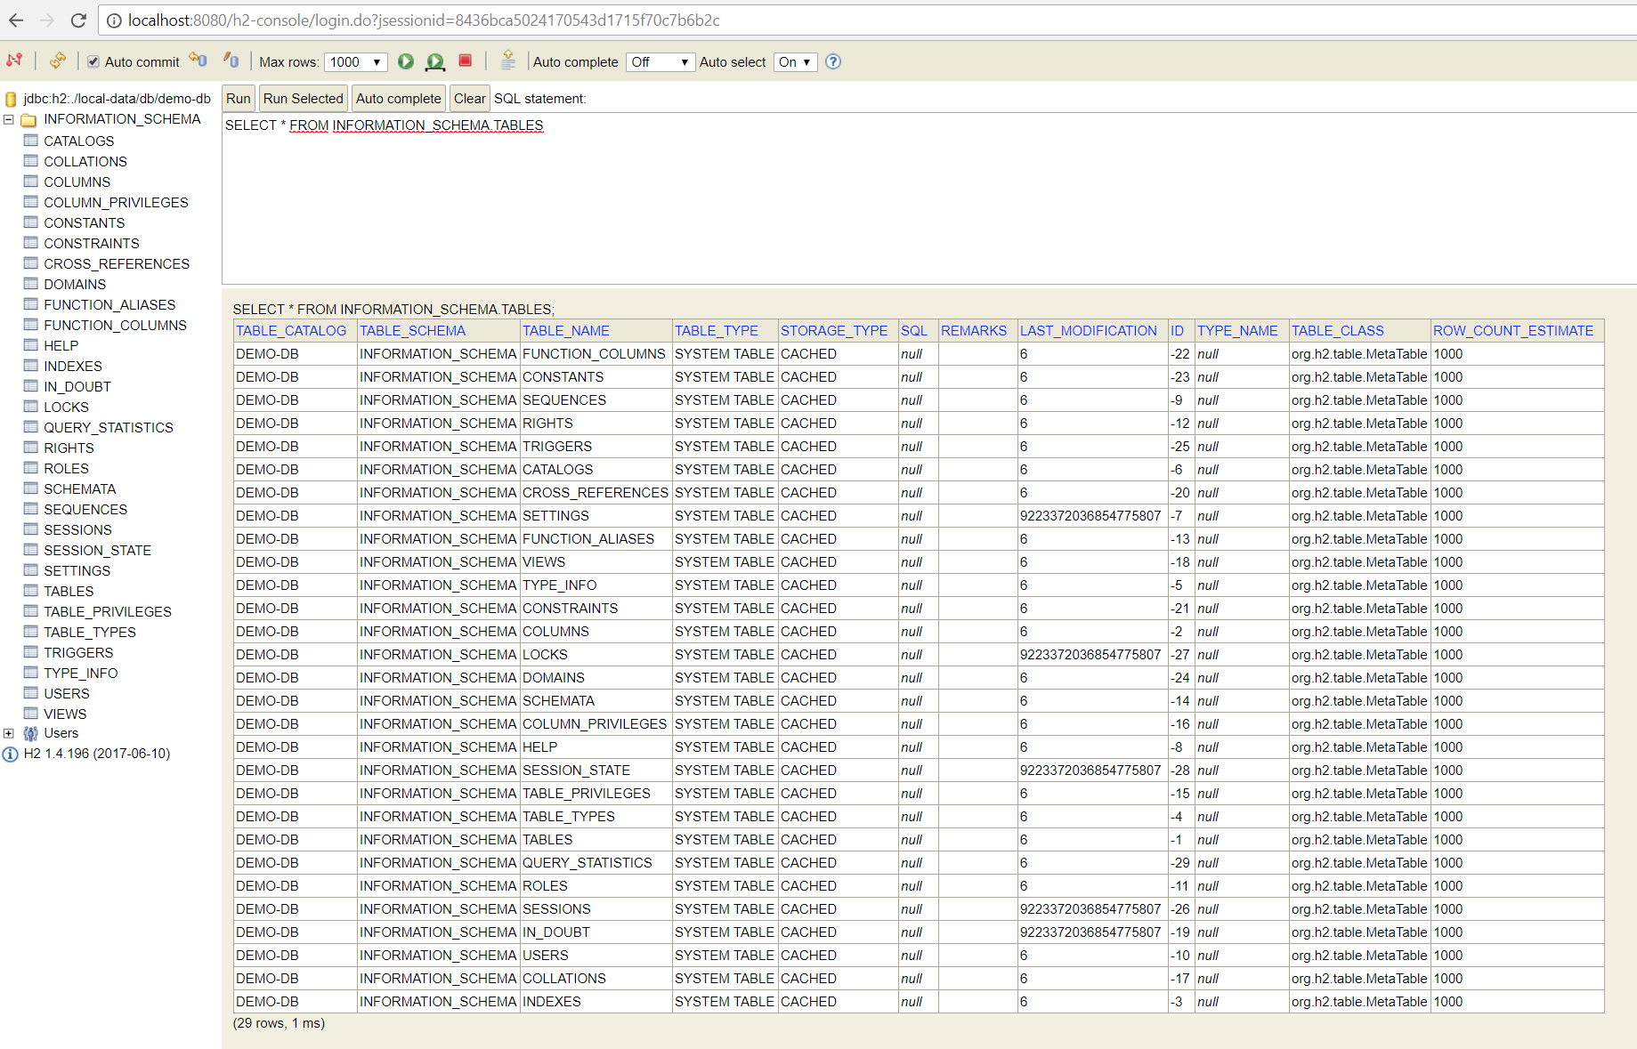Viewport: 1637px width, 1049px height.
Task: Select SCHEMATA in the schema tree
Action: [x=80, y=488]
